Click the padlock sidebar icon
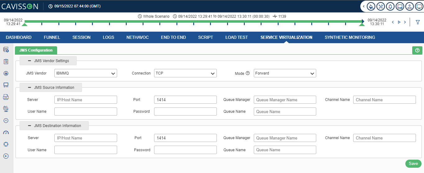 point(6,73)
